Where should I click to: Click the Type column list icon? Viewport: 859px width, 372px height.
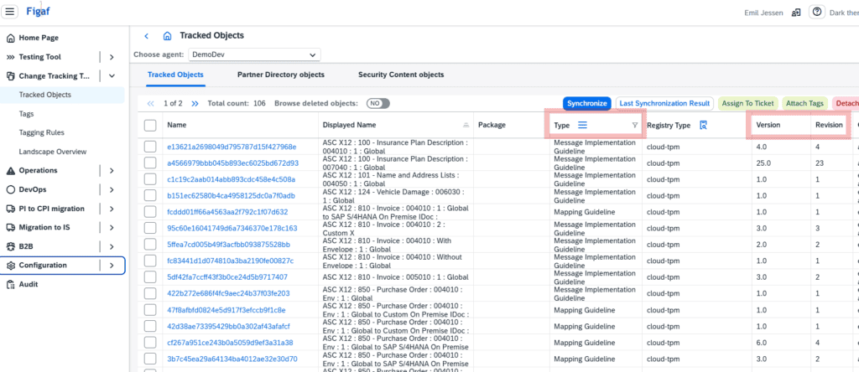click(582, 125)
